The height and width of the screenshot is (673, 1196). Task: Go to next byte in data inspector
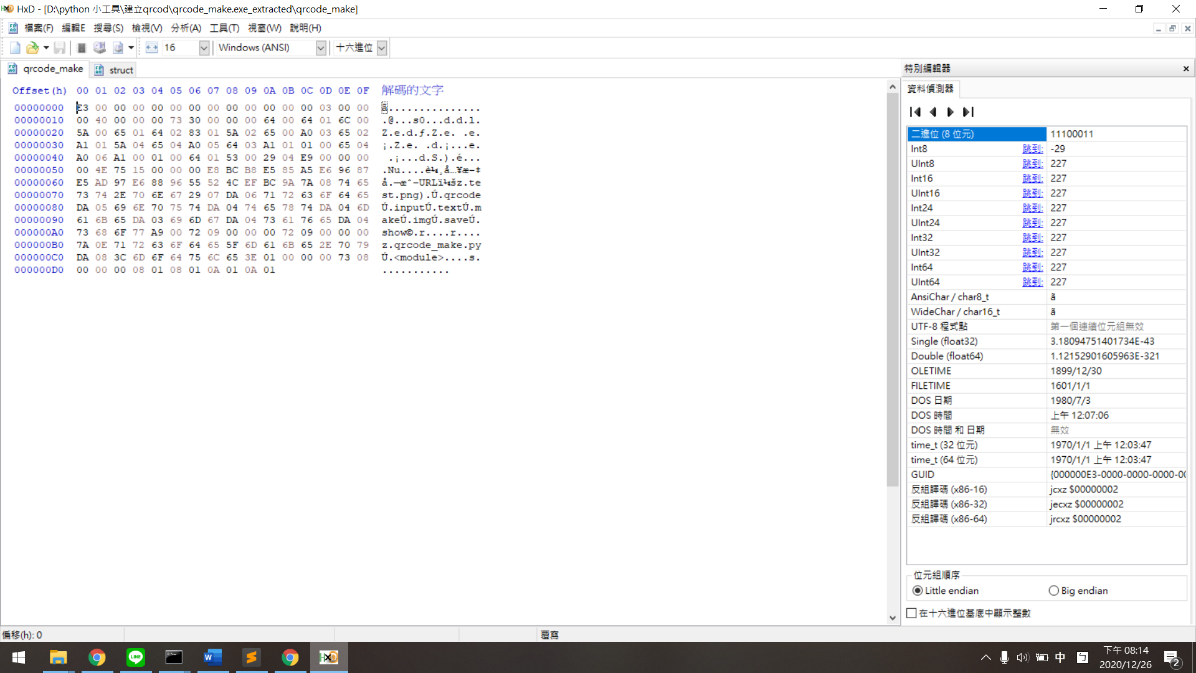pos(951,112)
